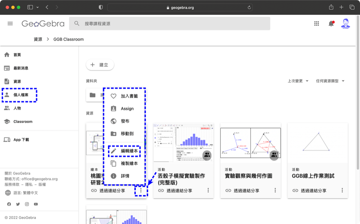Screen dimensions: 360x224
Task: Show Safari tab overview
Action: 352,7
